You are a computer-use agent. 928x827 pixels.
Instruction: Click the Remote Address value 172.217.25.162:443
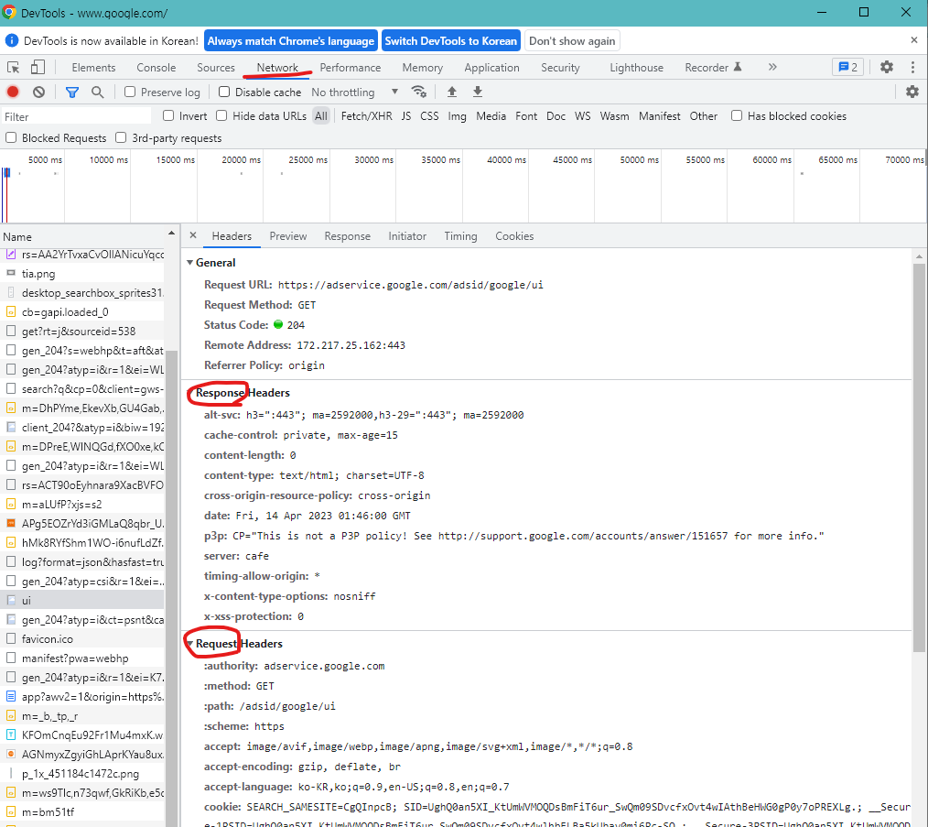pyautogui.click(x=351, y=345)
